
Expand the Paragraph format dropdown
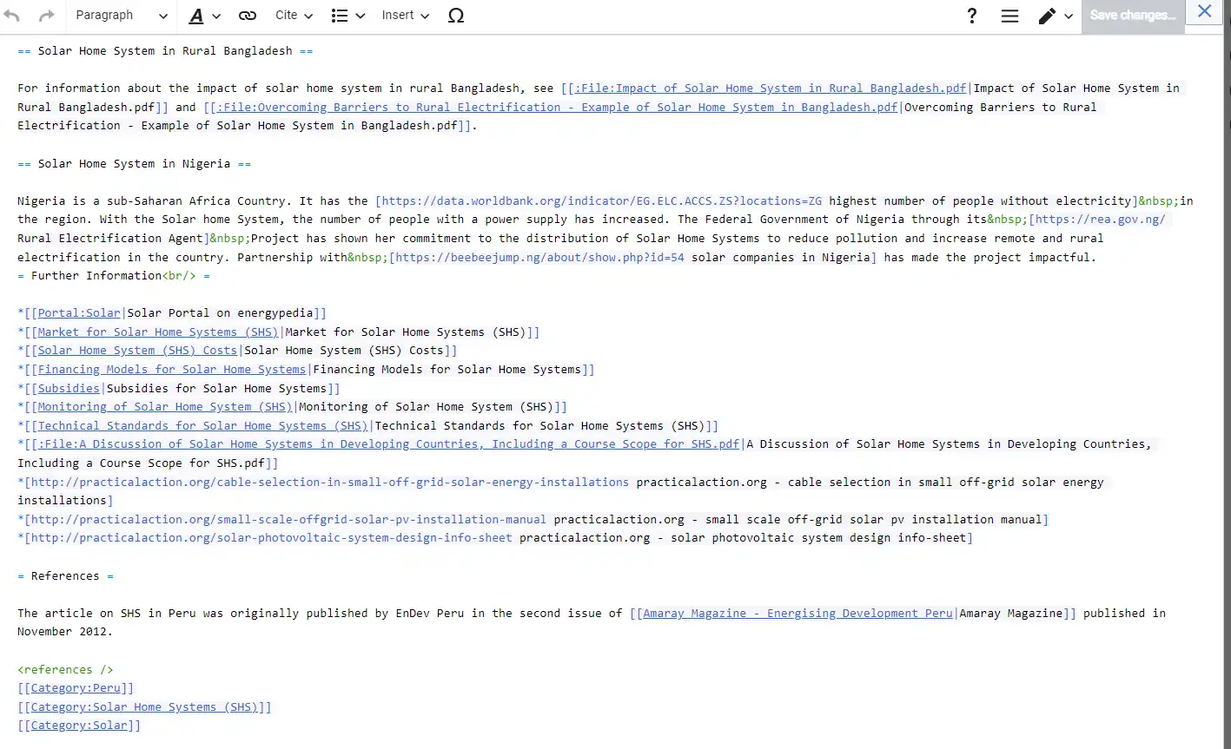tap(122, 16)
